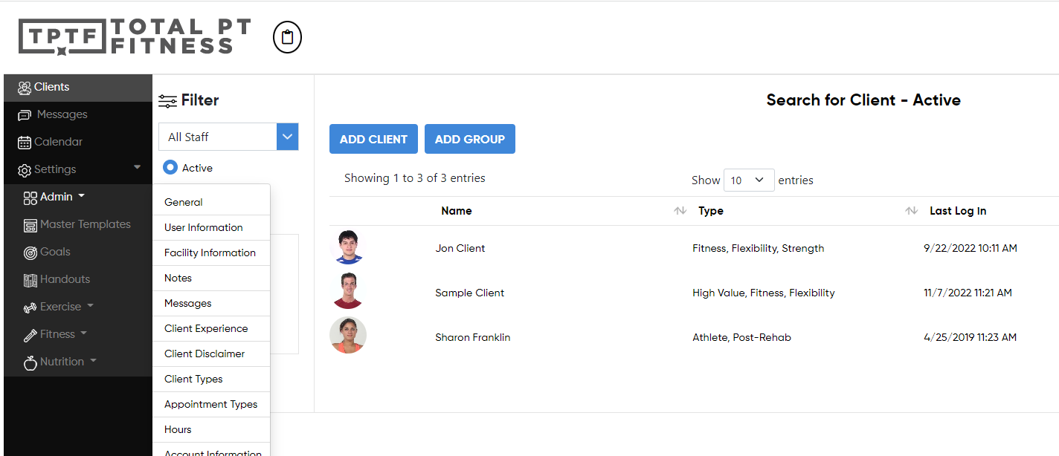Open Appointment Types menu entry

pyautogui.click(x=211, y=404)
